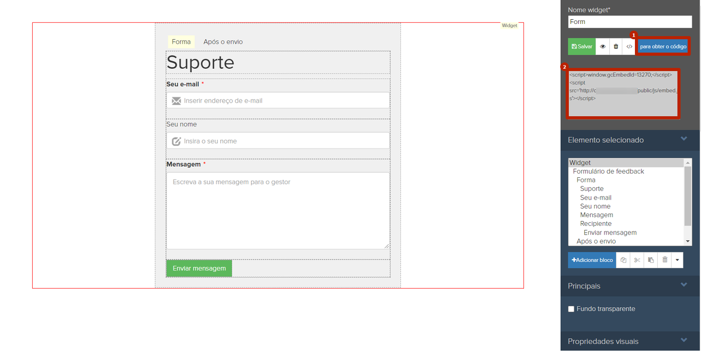Click the Nome widget text field

(x=630, y=22)
